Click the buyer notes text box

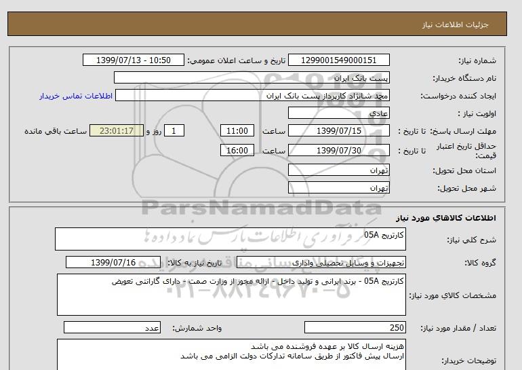[x=231, y=354]
